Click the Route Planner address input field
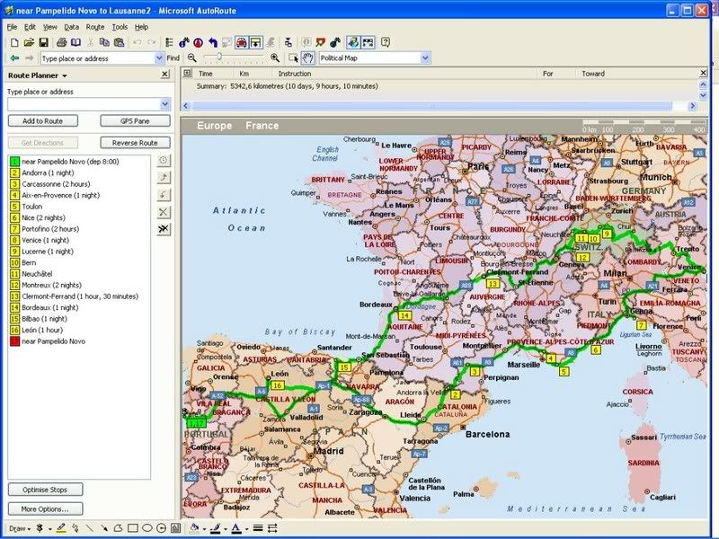Screen dimensions: 719x539 84,104
